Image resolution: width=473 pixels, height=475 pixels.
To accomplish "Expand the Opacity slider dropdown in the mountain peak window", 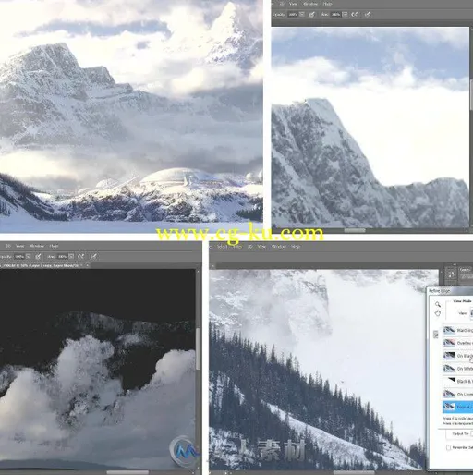I will coord(302,14).
